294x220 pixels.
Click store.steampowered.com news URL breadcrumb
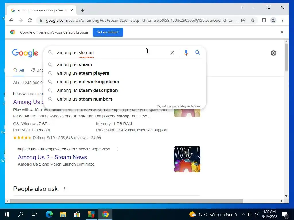64,149
